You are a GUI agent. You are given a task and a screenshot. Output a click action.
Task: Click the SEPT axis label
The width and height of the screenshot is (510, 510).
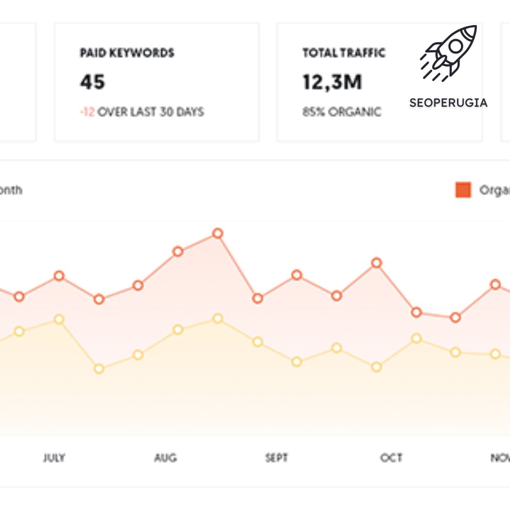(x=276, y=458)
